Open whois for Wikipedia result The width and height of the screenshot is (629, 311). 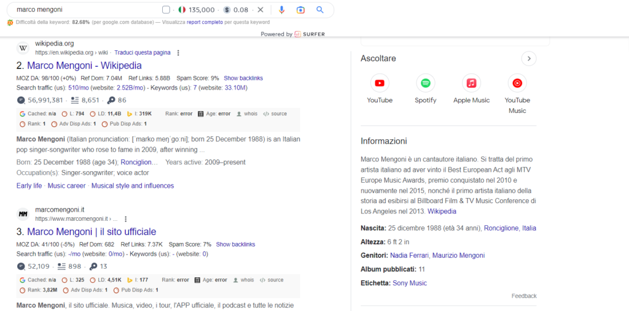(x=247, y=114)
